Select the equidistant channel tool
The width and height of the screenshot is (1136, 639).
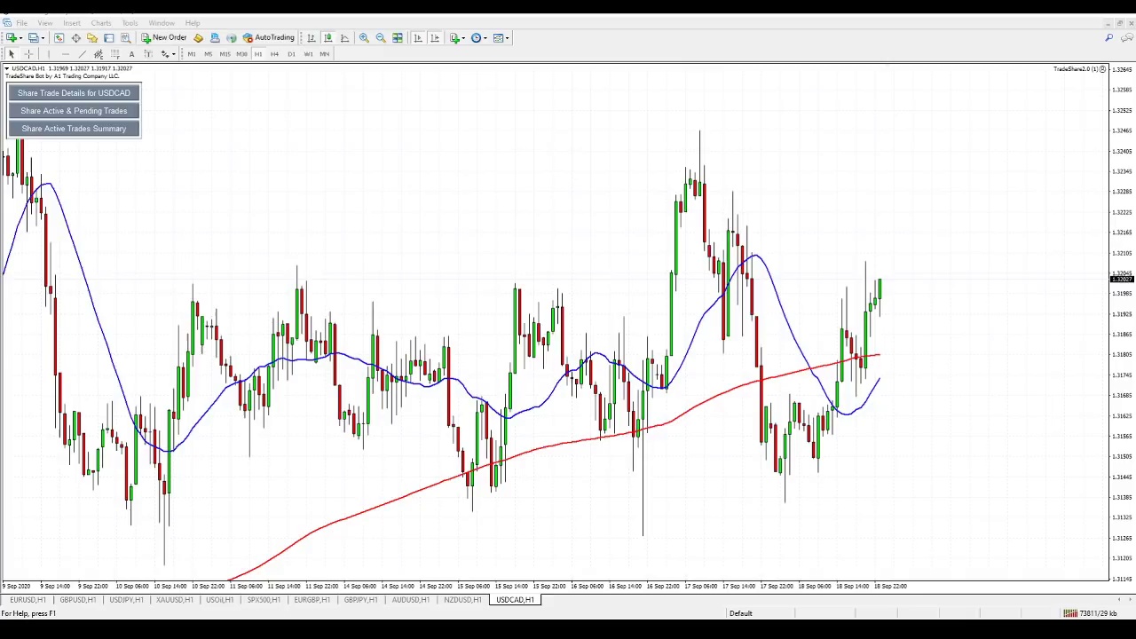tap(99, 54)
